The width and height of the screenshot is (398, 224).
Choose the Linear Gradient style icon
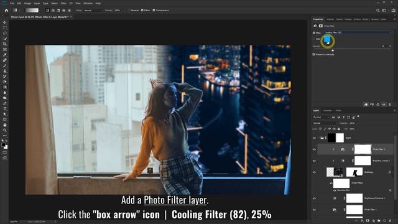[x=47, y=11]
